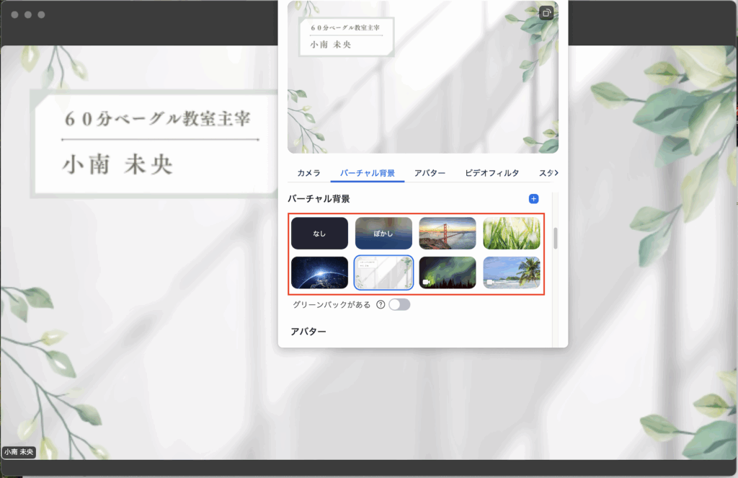Select the バーチャル背景 tab
Image resolution: width=738 pixels, height=478 pixels.
pos(368,173)
